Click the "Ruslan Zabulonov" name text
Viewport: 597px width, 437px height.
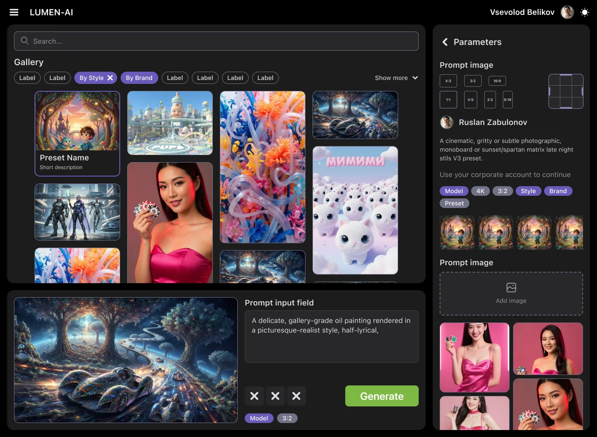point(493,122)
